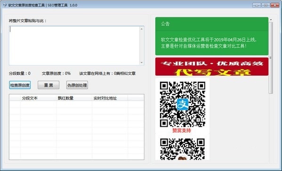Click the right panel vertical scrollbar thumb
This screenshot has width=282, height=171.
point(271,58)
